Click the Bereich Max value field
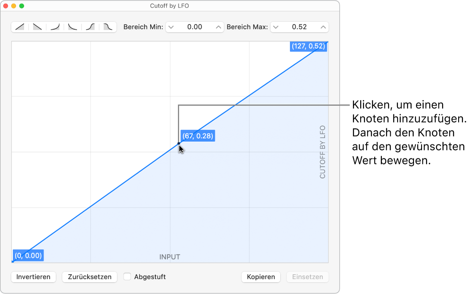 tap(299, 27)
